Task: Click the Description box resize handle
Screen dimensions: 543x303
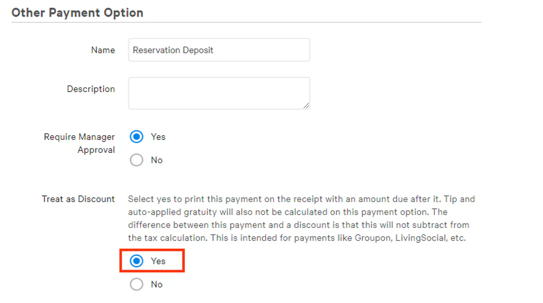Action: click(306, 106)
